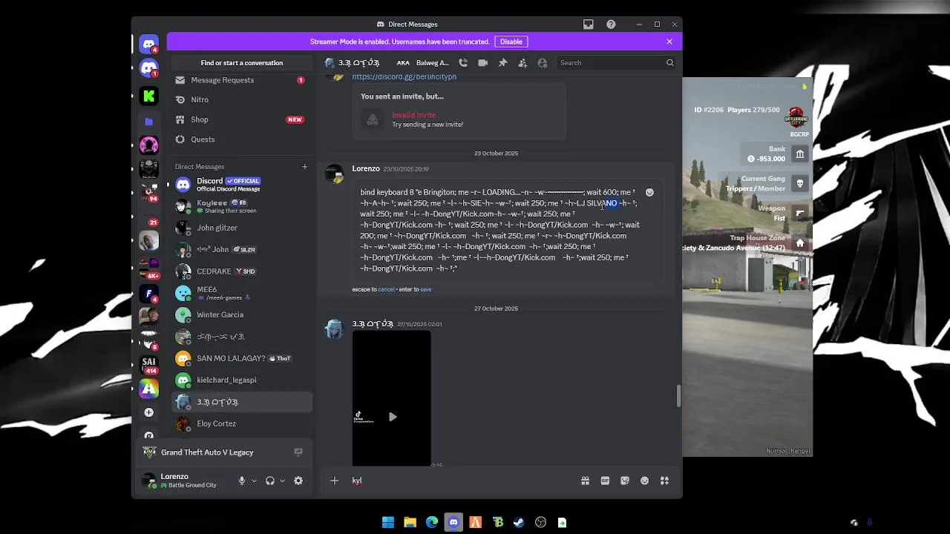This screenshot has height=534, width=950.
Task: Open Discord official DM
Action: tap(242, 184)
